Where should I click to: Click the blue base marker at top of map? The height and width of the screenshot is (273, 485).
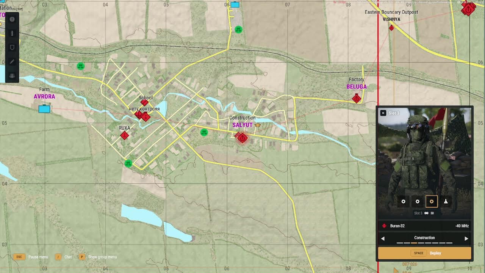235,5
